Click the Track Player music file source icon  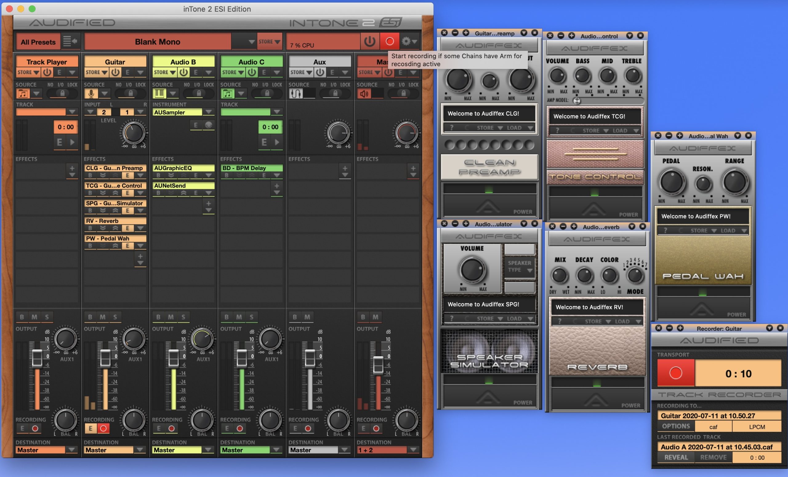pos(23,93)
